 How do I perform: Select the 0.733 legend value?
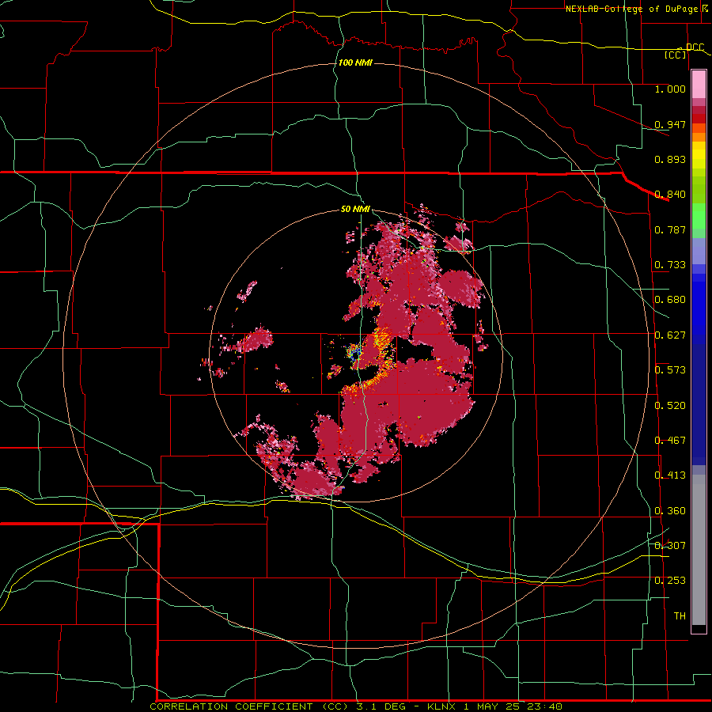[670, 265]
